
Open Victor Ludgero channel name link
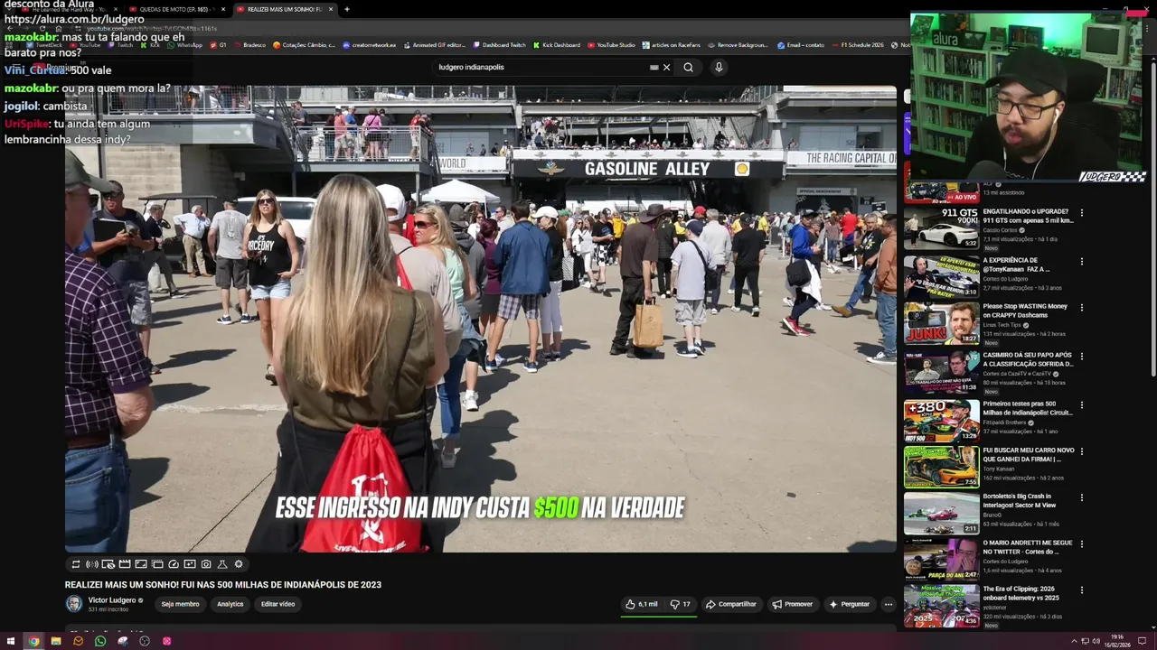(112, 600)
